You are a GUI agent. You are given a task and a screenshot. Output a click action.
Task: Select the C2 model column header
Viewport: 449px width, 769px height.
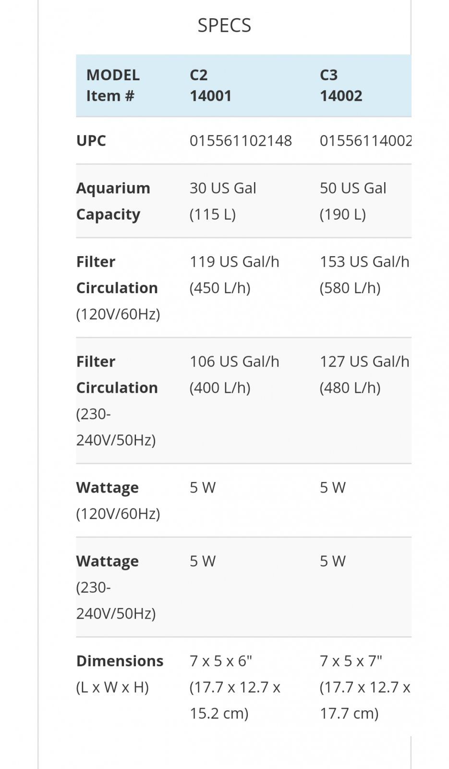210,85
